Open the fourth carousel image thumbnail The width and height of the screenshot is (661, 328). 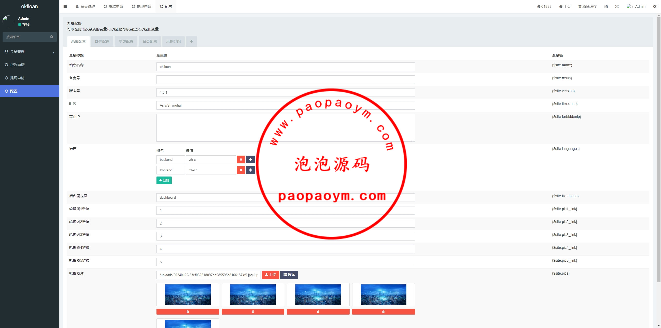point(383,295)
